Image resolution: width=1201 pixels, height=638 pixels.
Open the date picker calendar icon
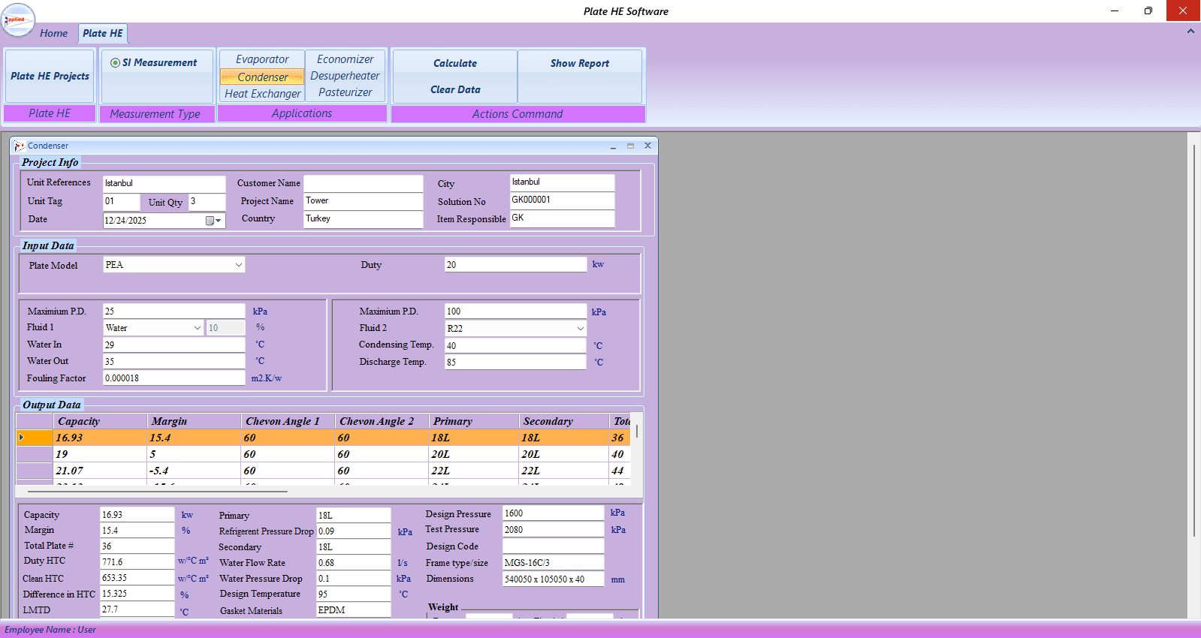tap(210, 221)
